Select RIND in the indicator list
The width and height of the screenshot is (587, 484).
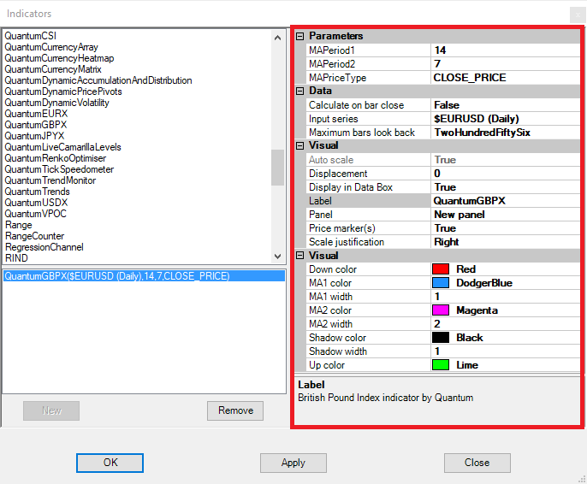(16, 258)
